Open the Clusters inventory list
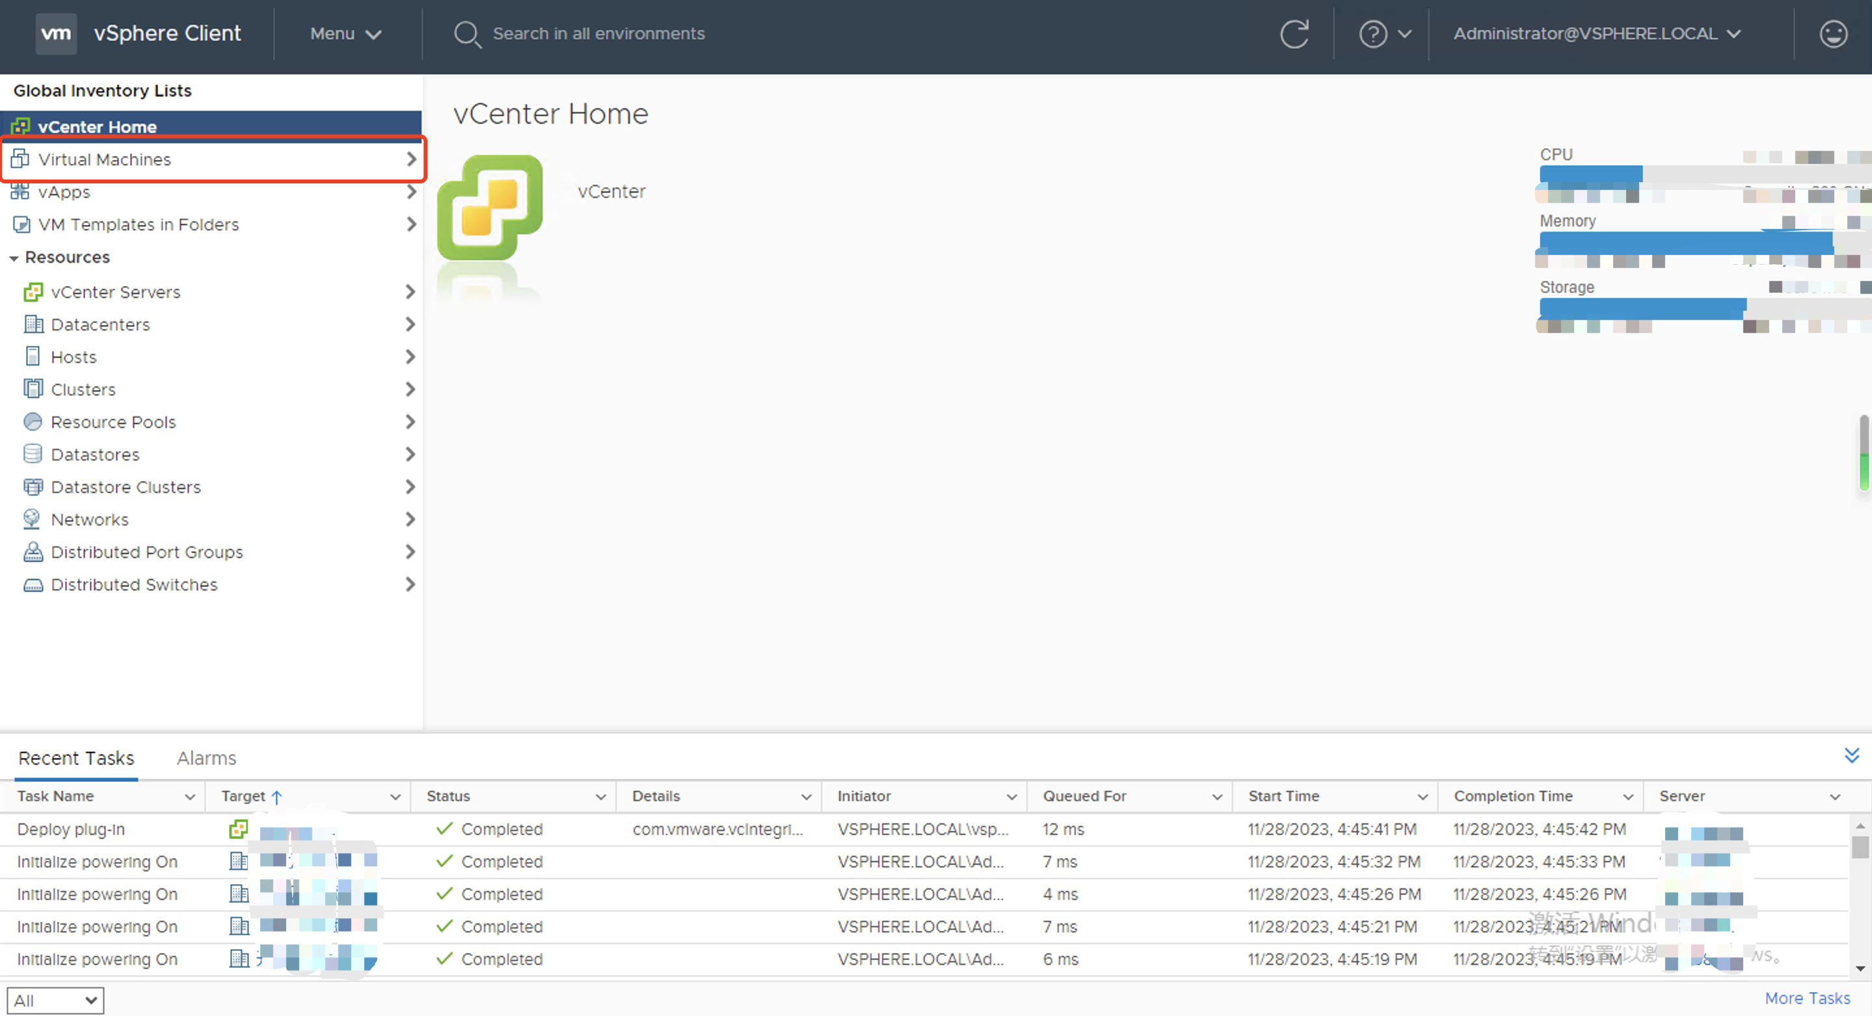Viewport: 1872px width, 1016px height. (x=211, y=389)
